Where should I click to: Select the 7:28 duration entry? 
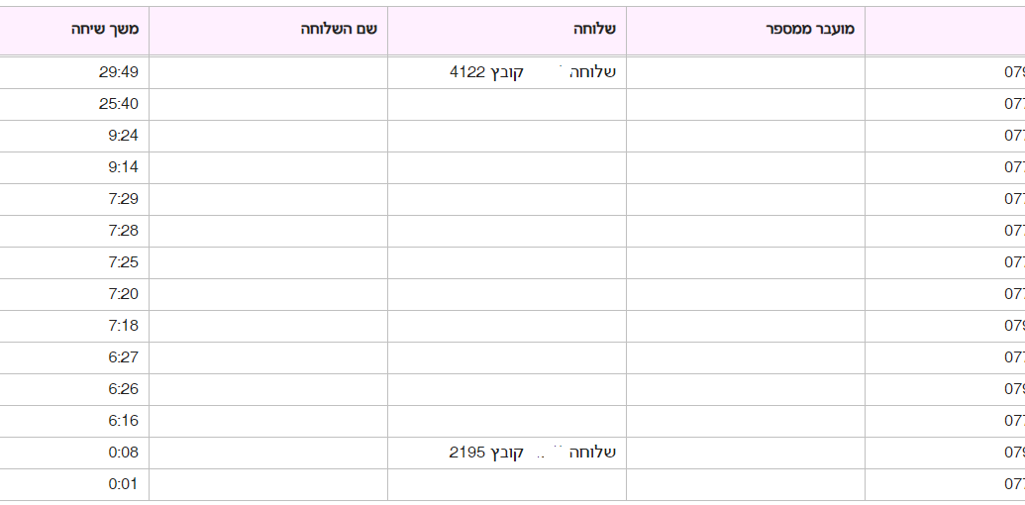[123, 231]
